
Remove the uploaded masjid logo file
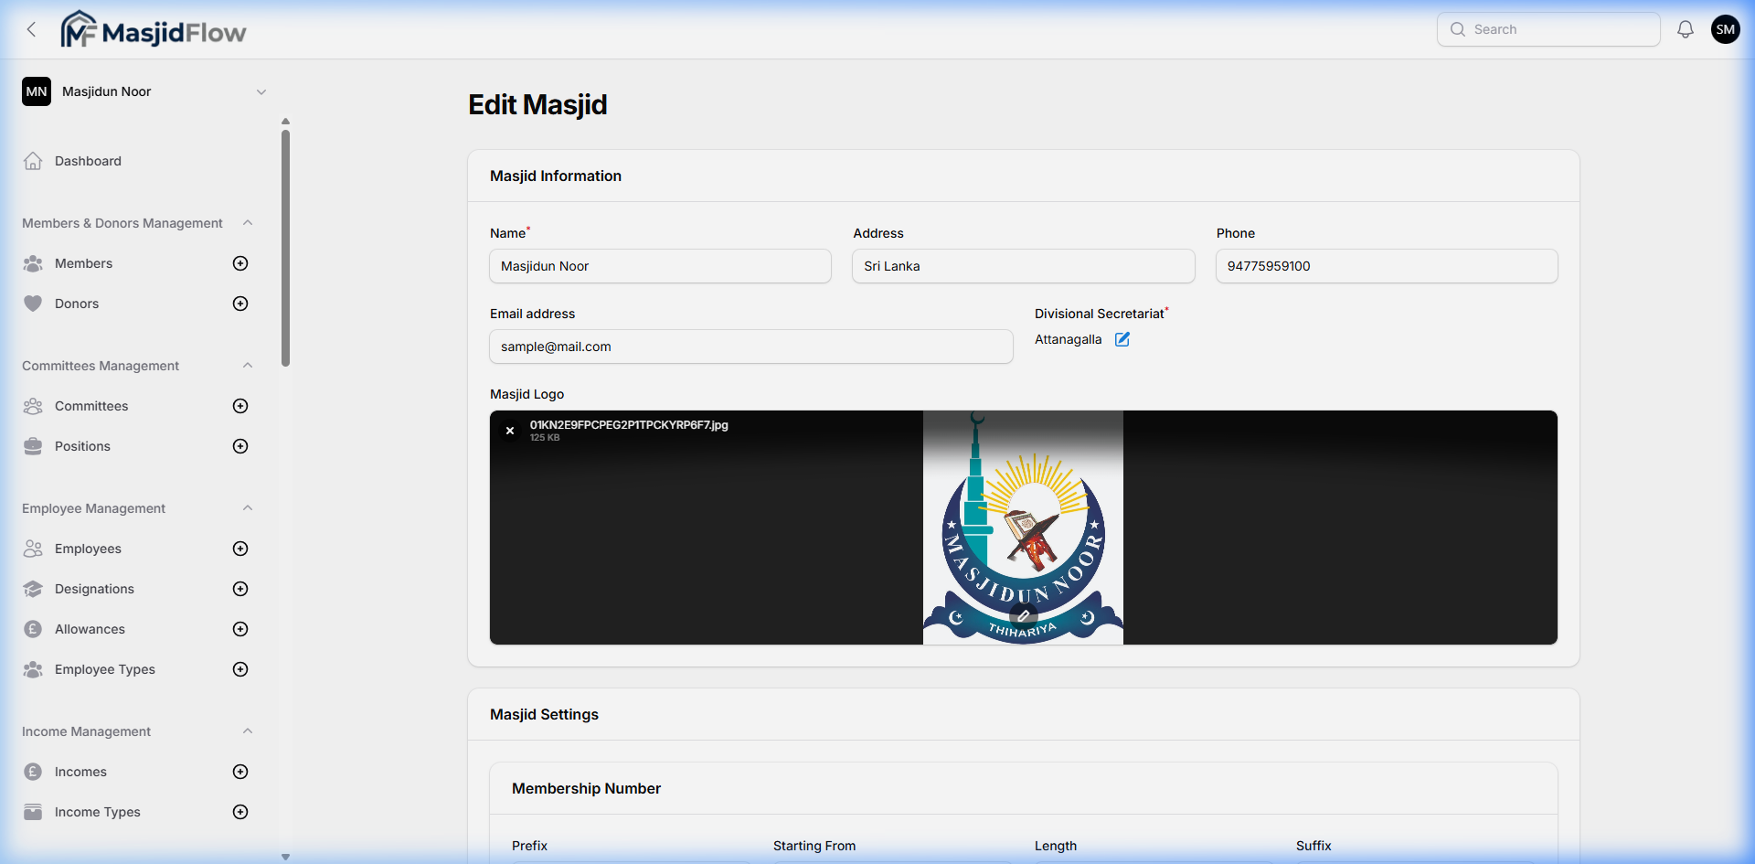pos(509,430)
